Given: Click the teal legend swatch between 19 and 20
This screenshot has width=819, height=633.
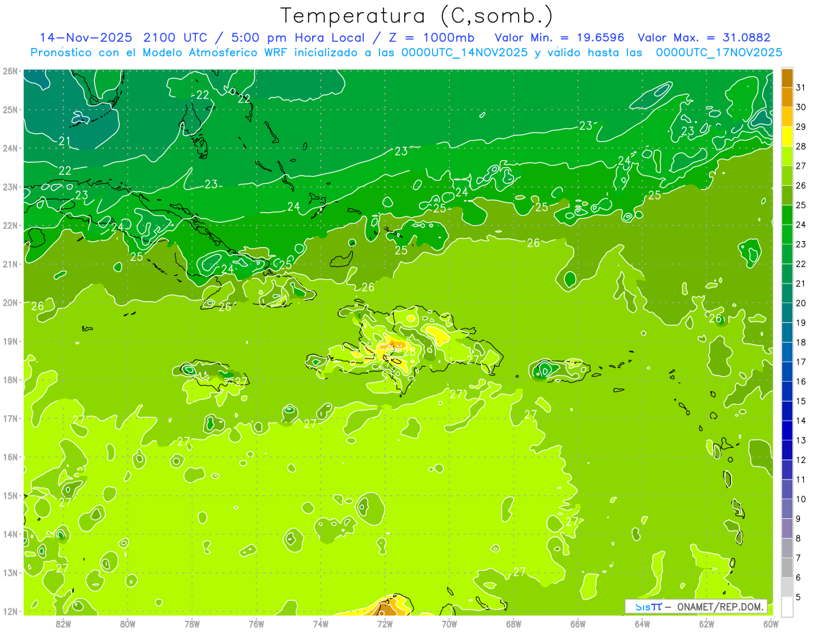Looking at the screenshot, I should pyautogui.click(x=787, y=312).
